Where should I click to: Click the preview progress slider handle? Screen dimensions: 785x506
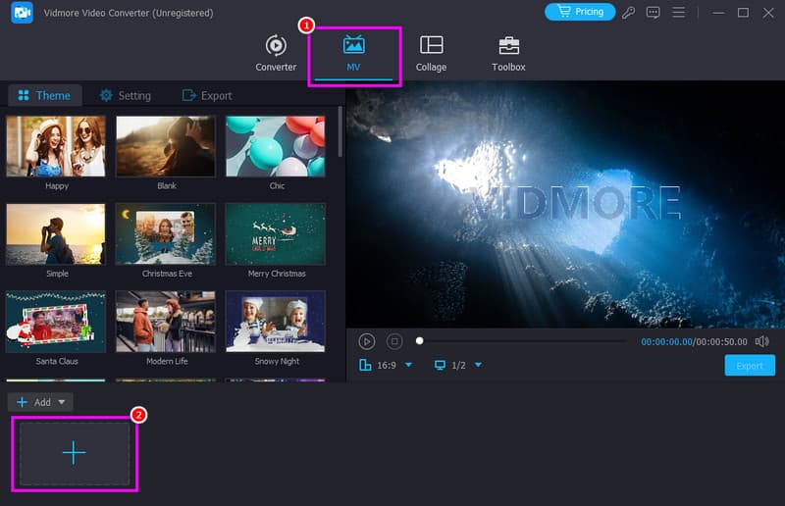click(x=420, y=341)
